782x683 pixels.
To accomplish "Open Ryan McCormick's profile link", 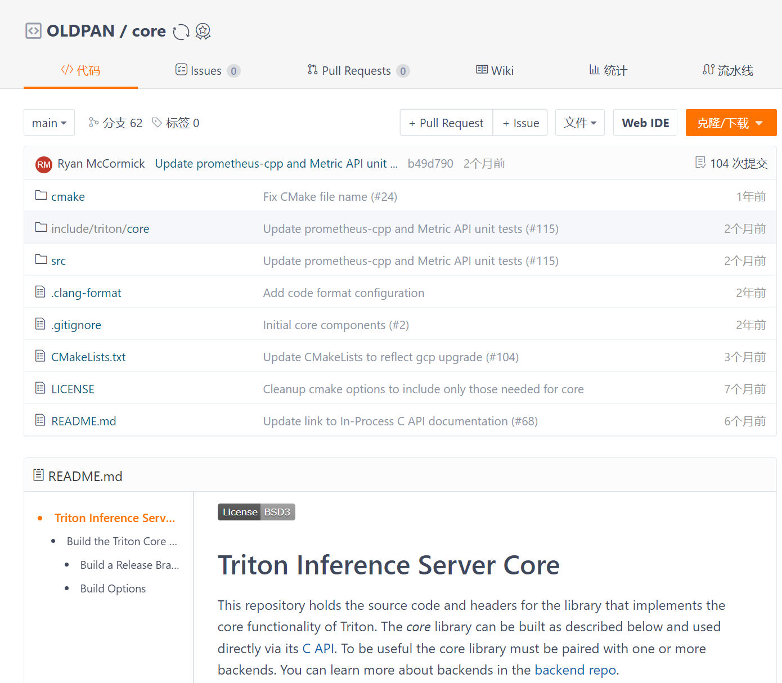I will click(x=101, y=164).
